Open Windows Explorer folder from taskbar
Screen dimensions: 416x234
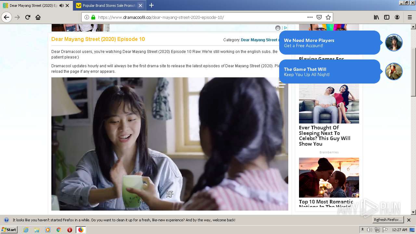(x=37, y=230)
